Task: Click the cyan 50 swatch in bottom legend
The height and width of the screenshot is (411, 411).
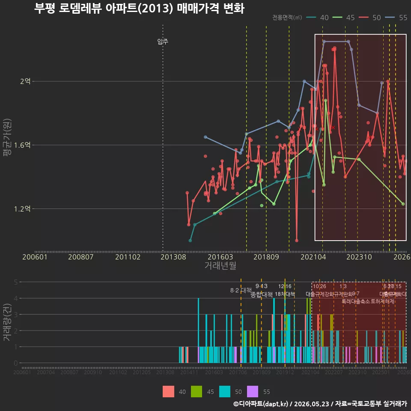Action: pos(225,392)
